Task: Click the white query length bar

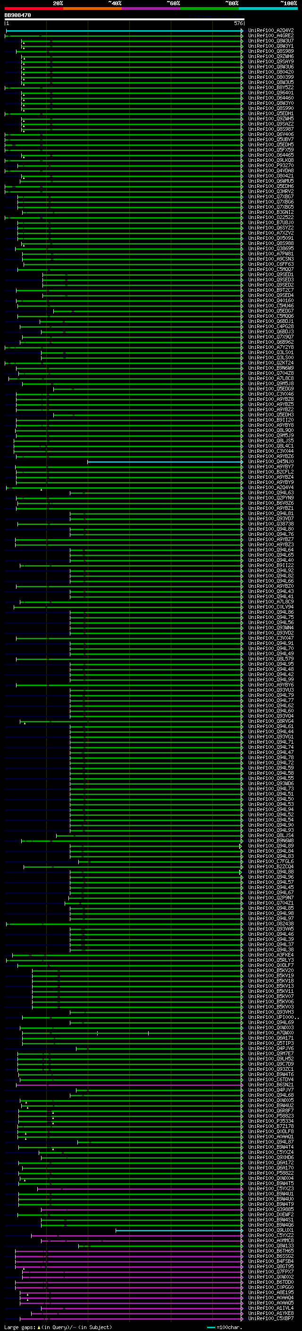Action: click(x=125, y=19)
